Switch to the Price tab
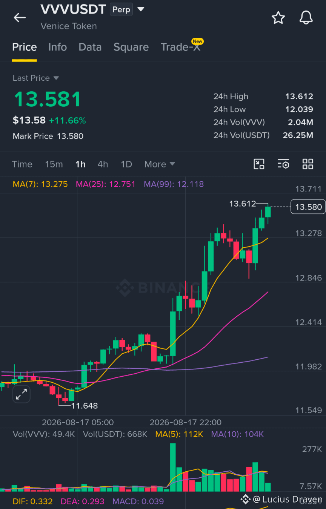Image resolution: width=326 pixels, height=509 pixels. click(25, 47)
